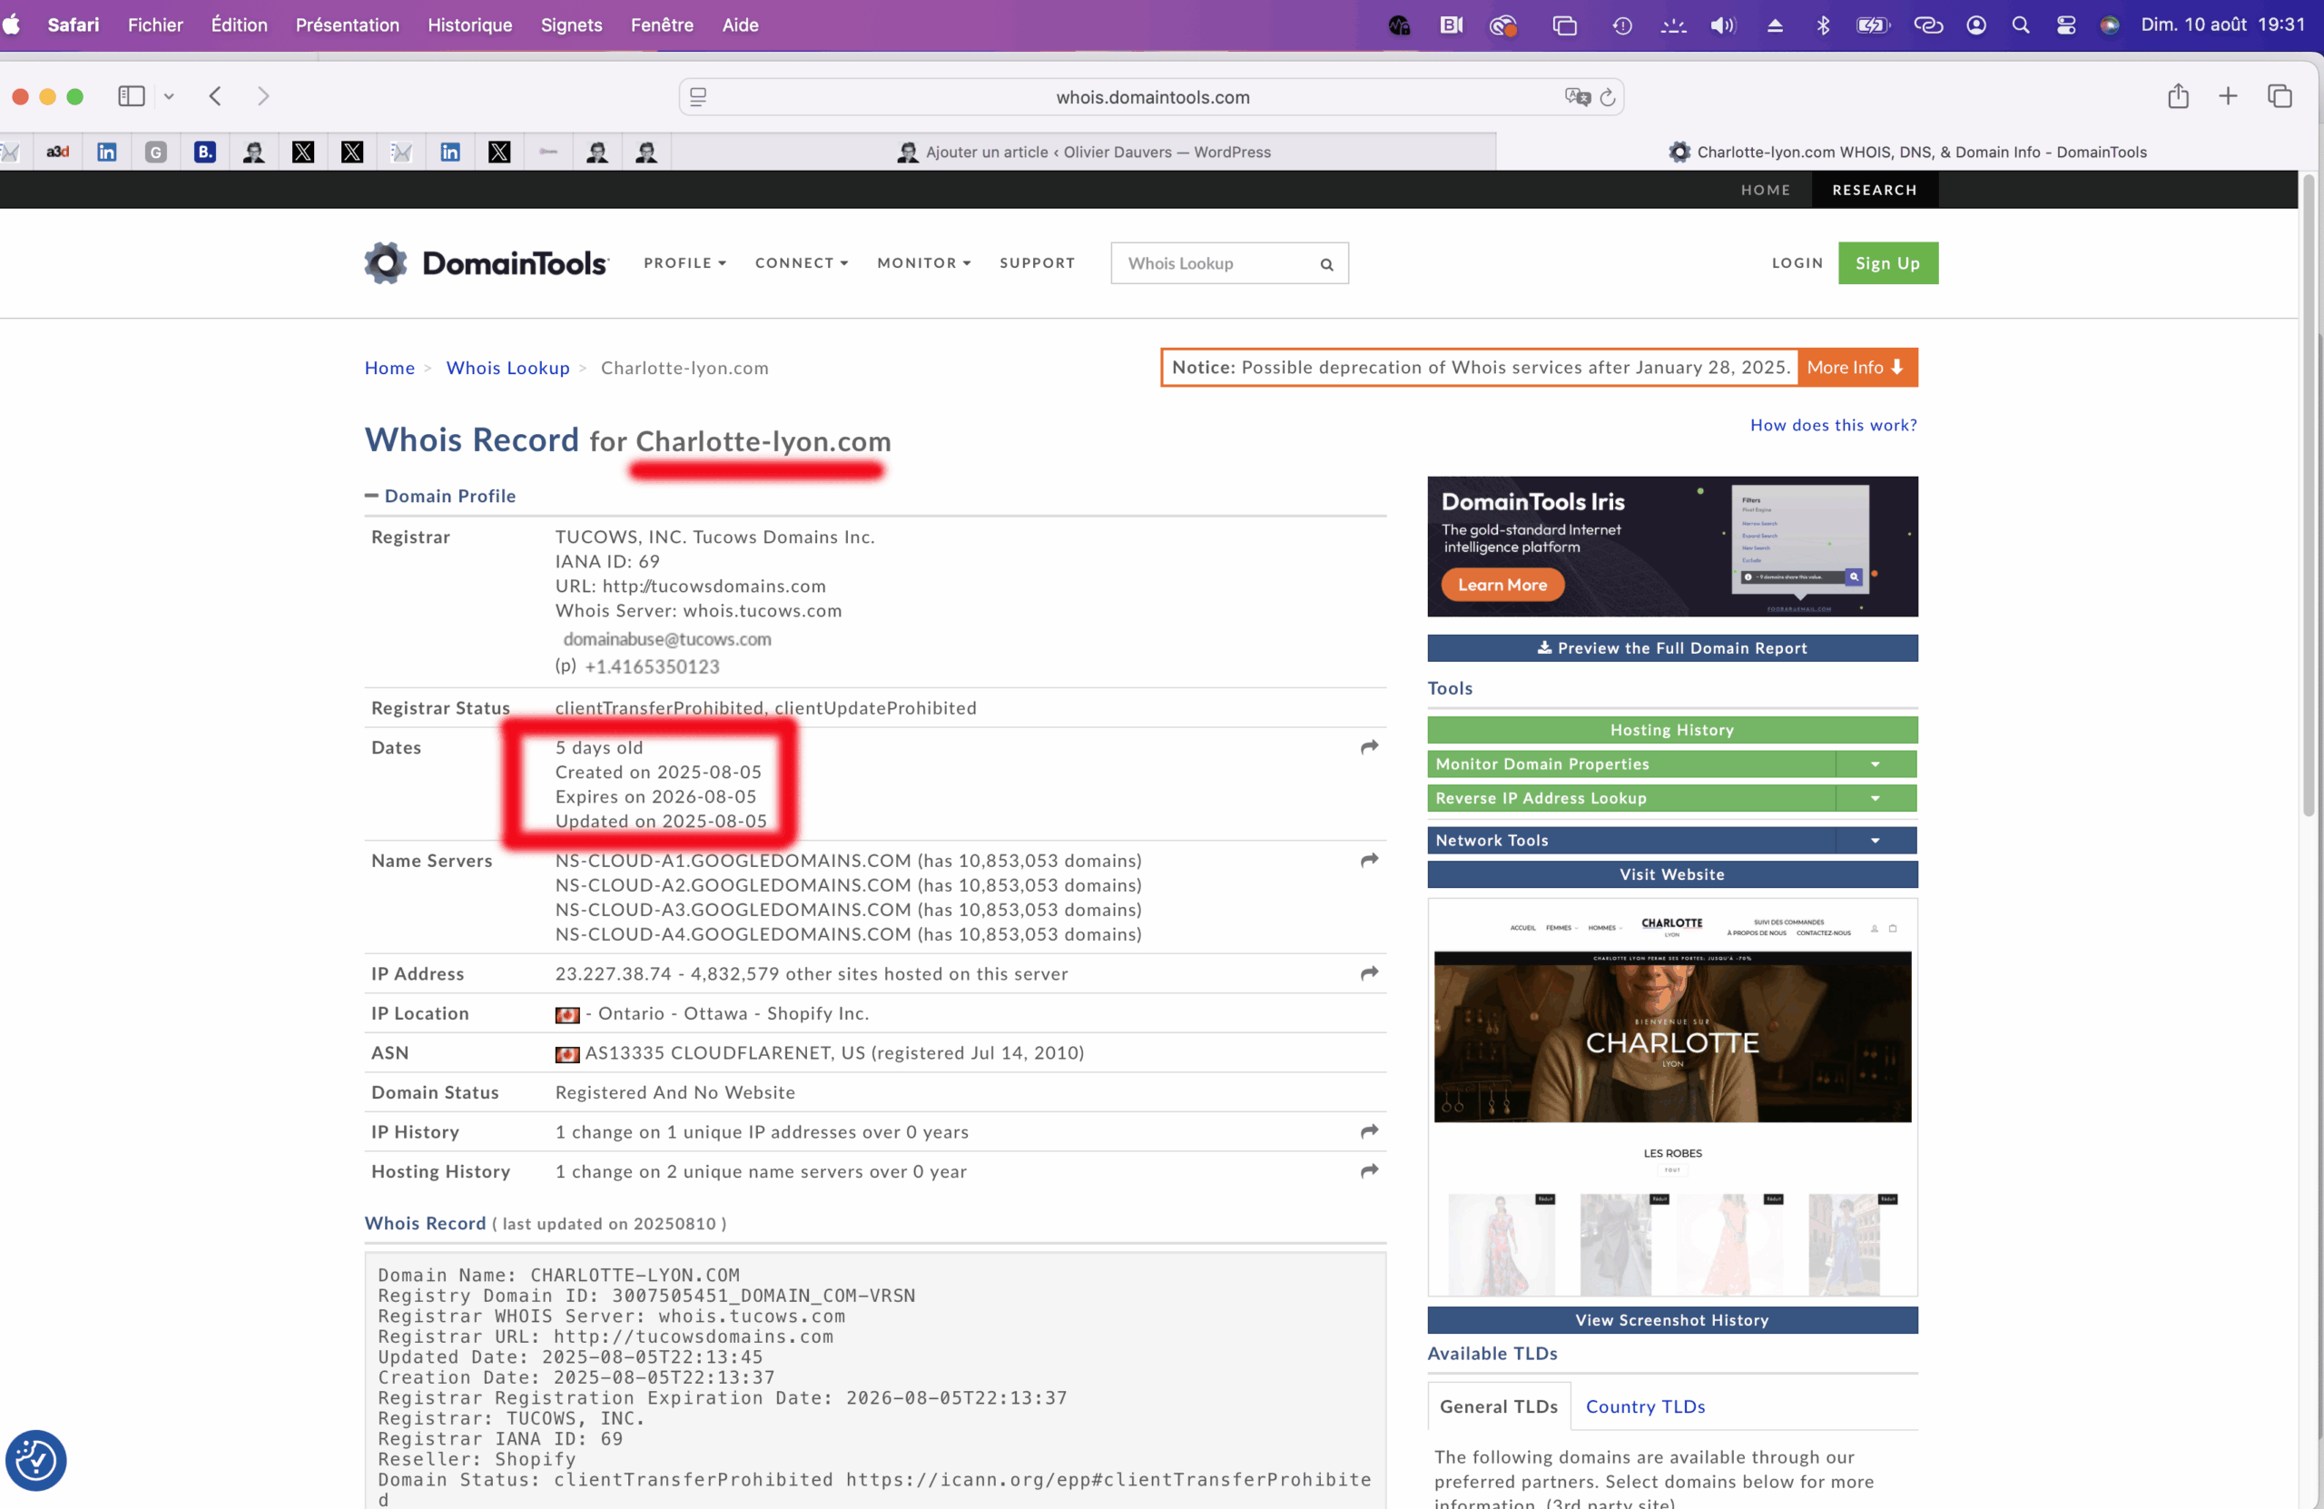Switch to the a3d pinned tab

(57, 152)
